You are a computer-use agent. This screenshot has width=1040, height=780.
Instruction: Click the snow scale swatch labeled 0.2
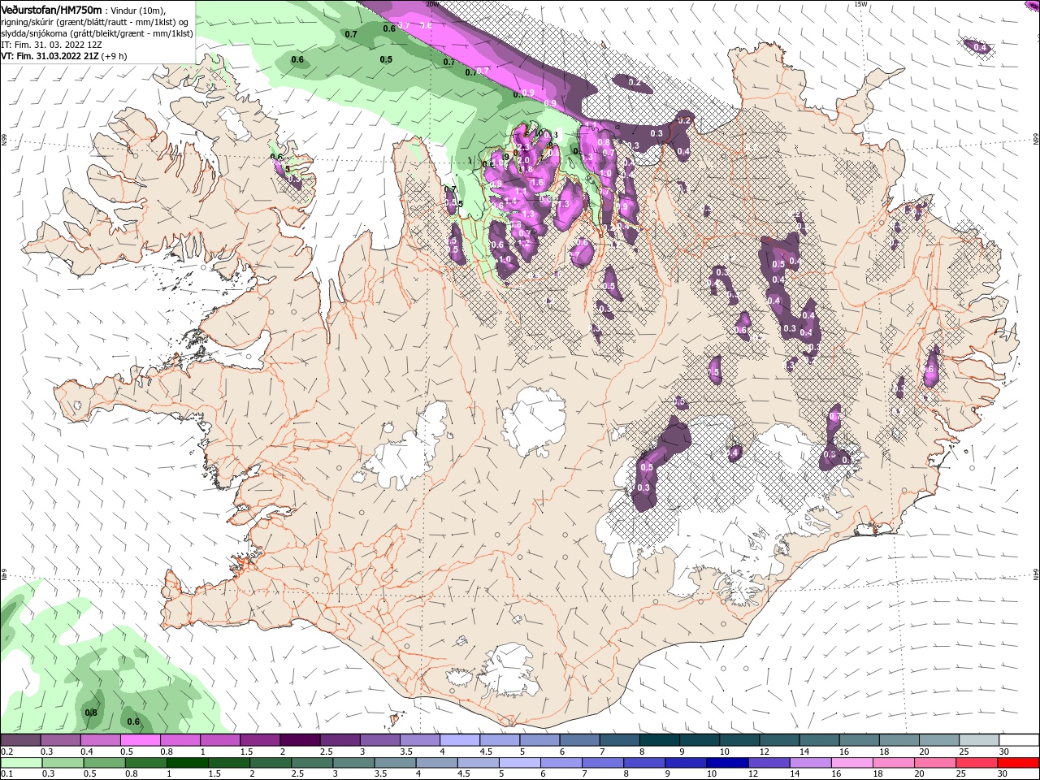[20, 740]
